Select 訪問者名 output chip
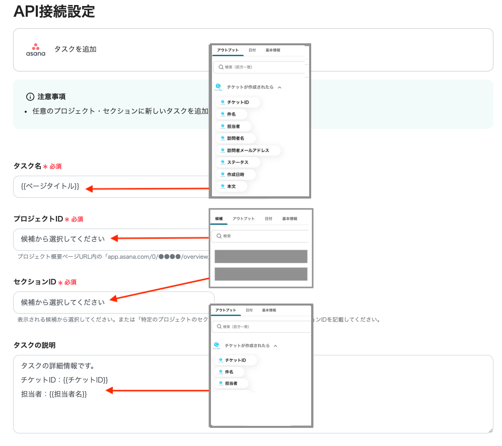This screenshot has width=502, height=446. click(x=235, y=138)
